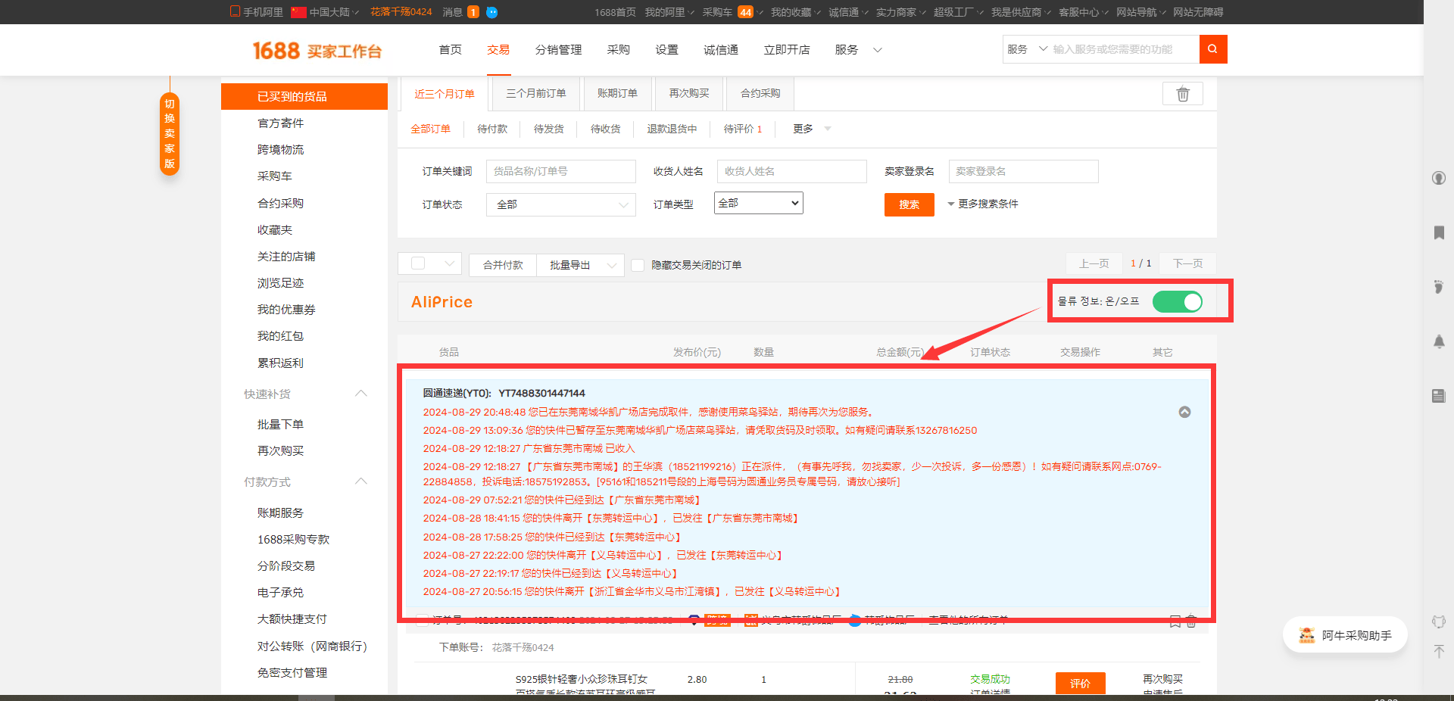1454x701 pixels.
Task: Open 阿牛采购助手 assistant widget
Action: (x=1345, y=635)
